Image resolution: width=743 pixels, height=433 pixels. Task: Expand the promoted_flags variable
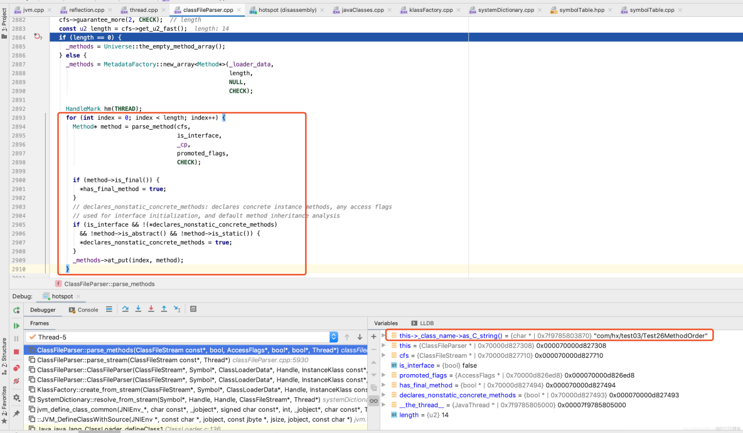pos(383,375)
